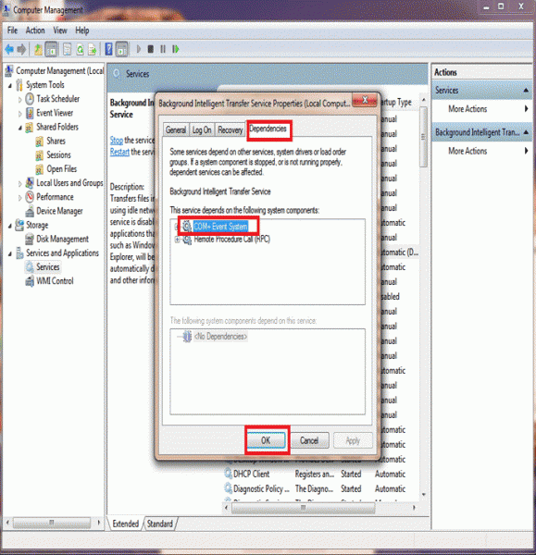Select Device Manager in the tree

coord(59,211)
